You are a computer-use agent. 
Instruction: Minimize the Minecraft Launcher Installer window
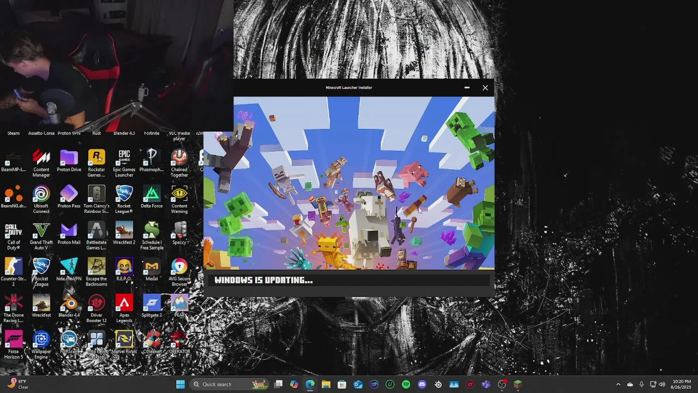click(x=467, y=87)
